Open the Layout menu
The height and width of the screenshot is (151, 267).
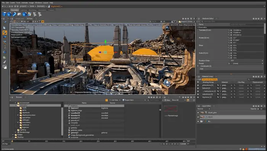coord(45,3)
